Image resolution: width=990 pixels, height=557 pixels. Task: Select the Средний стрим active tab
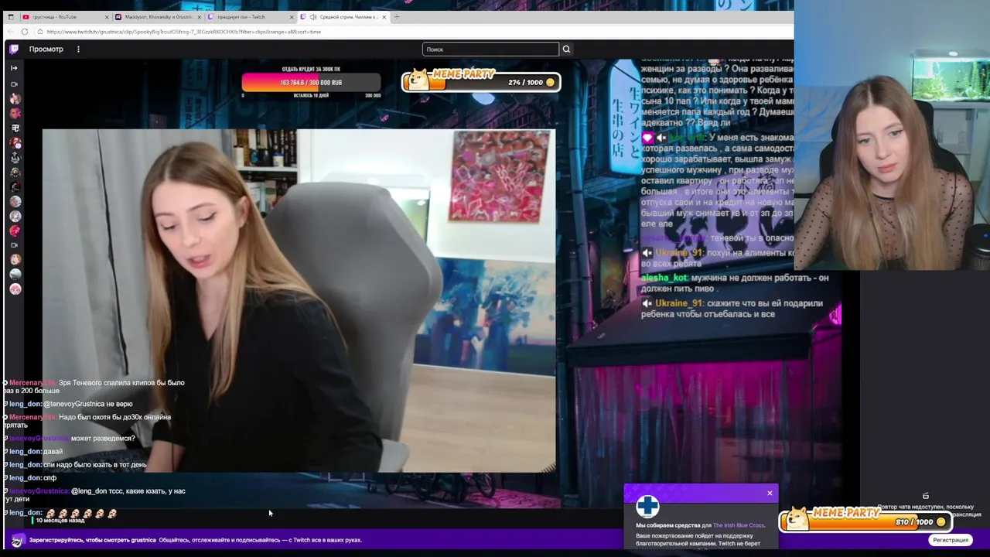tap(344, 16)
